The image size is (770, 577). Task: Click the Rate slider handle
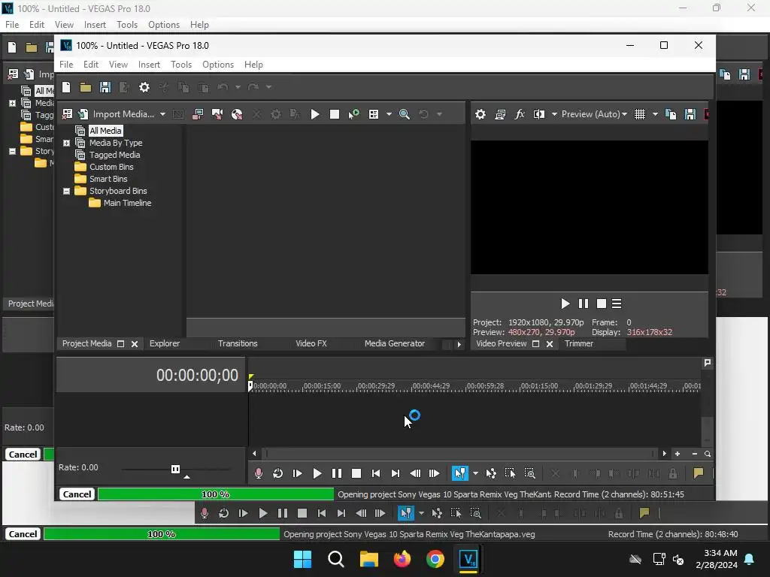click(175, 469)
